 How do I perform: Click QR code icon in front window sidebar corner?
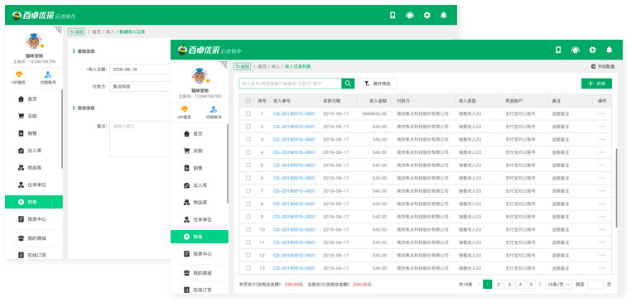(224, 64)
